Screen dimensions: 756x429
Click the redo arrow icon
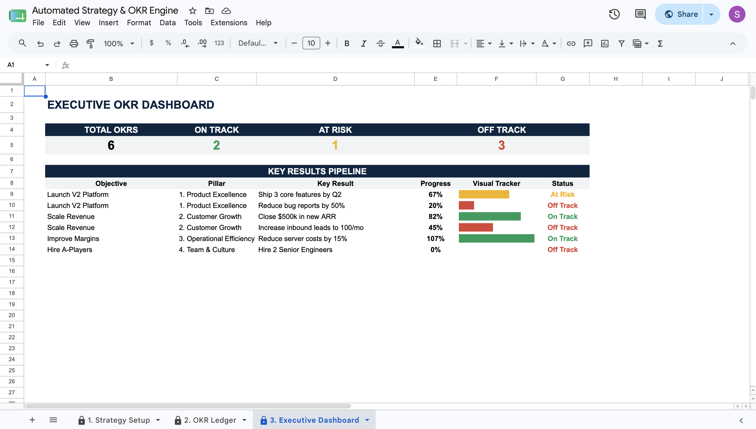[57, 43]
